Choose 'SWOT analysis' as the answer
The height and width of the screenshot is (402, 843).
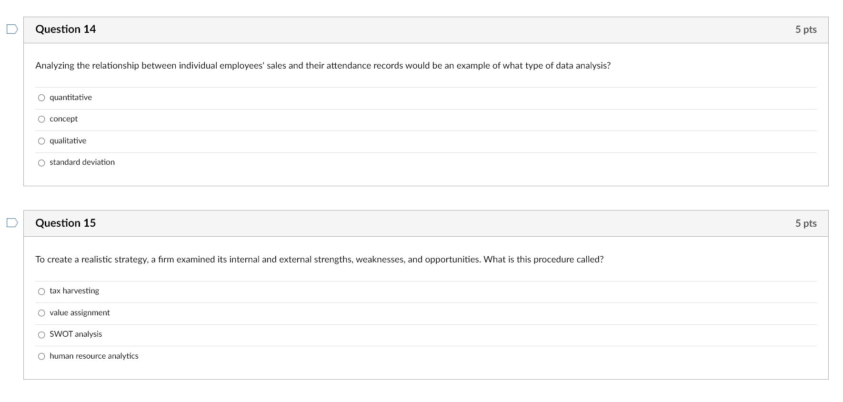coord(42,334)
